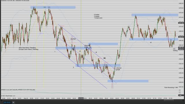The height and width of the screenshot is (104, 185).
Task: Click the 02:43 time axis label
Action: pos(47,98)
